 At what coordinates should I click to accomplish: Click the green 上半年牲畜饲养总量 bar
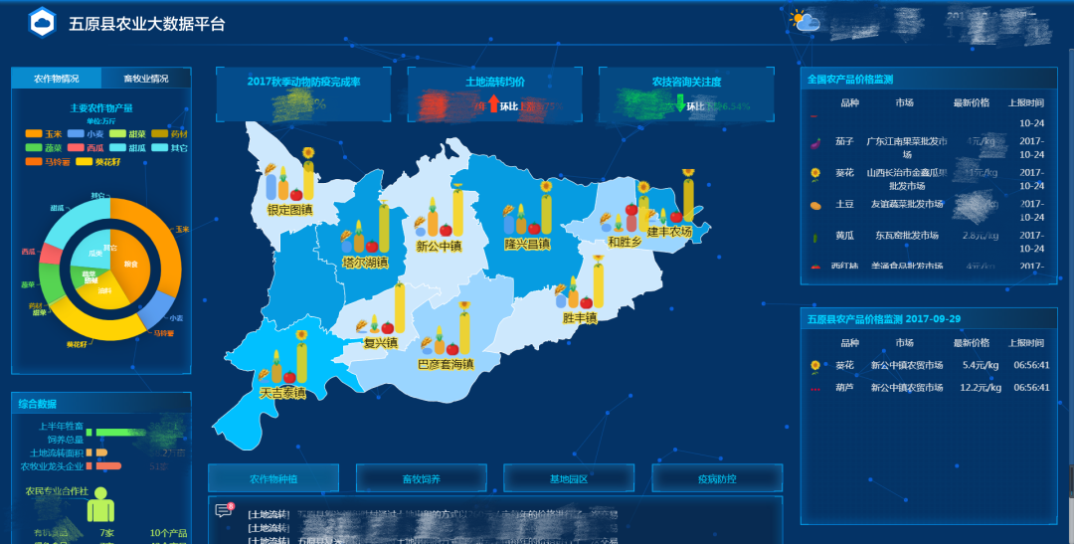[x=120, y=433]
